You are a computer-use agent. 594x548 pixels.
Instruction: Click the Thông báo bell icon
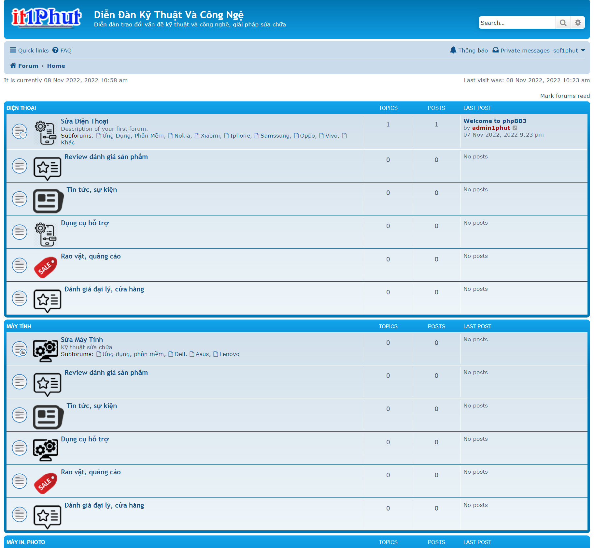453,50
